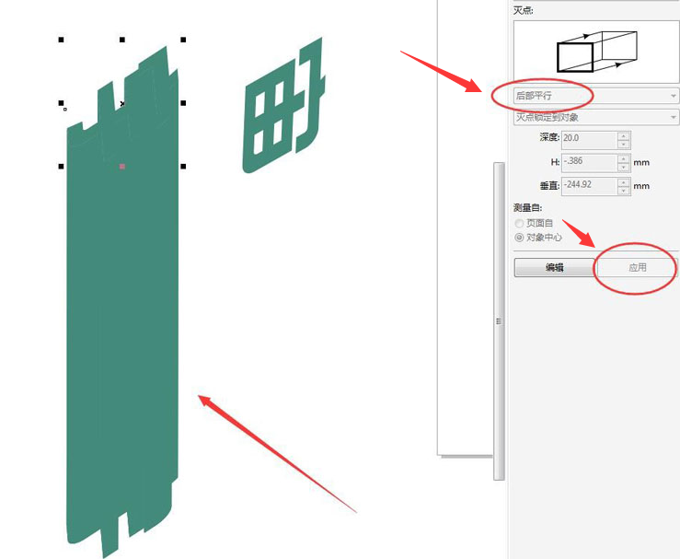The width and height of the screenshot is (680, 559).
Task: Click the 灭点: label text
Action: (523, 10)
